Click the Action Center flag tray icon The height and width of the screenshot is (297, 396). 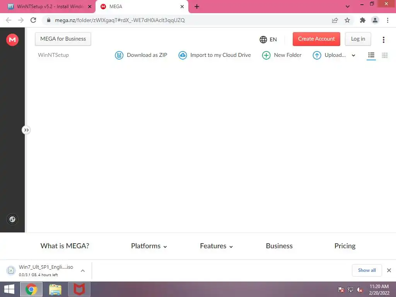coord(341,290)
